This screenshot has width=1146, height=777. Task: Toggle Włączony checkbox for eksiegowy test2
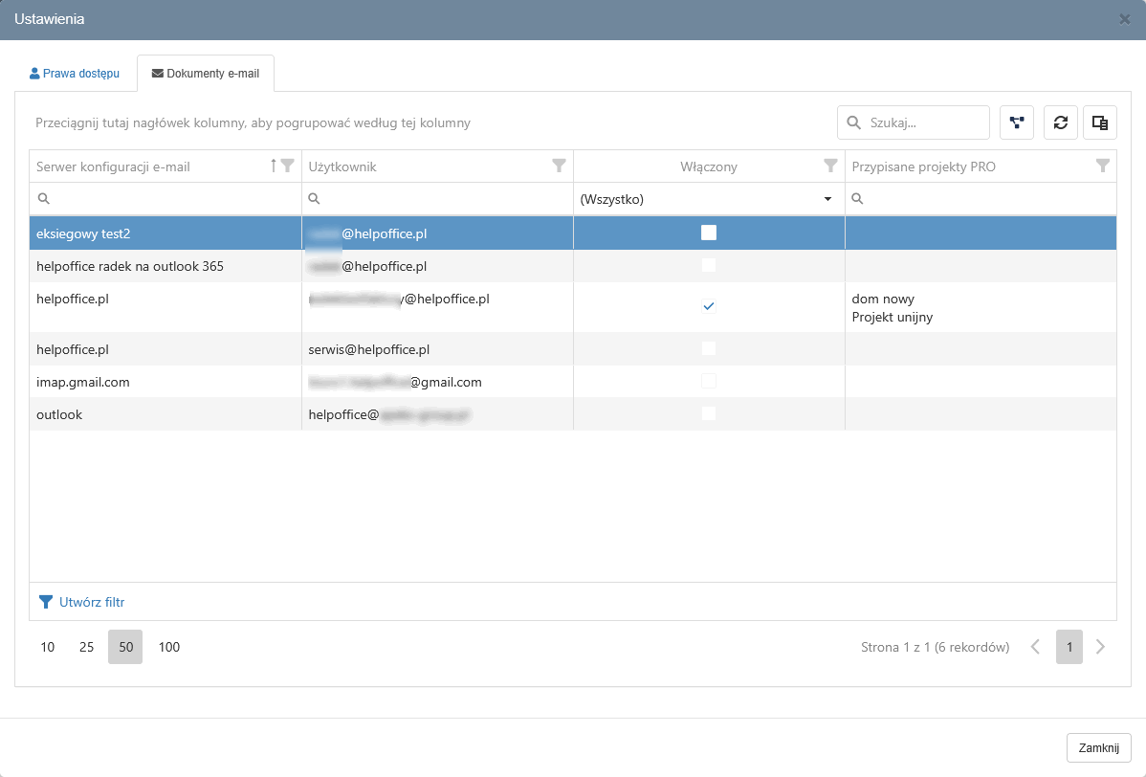709,233
